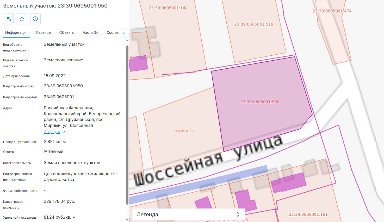384x222 pixels.
Task: Add parcel to favorites with star icon
Action: coord(22,19)
